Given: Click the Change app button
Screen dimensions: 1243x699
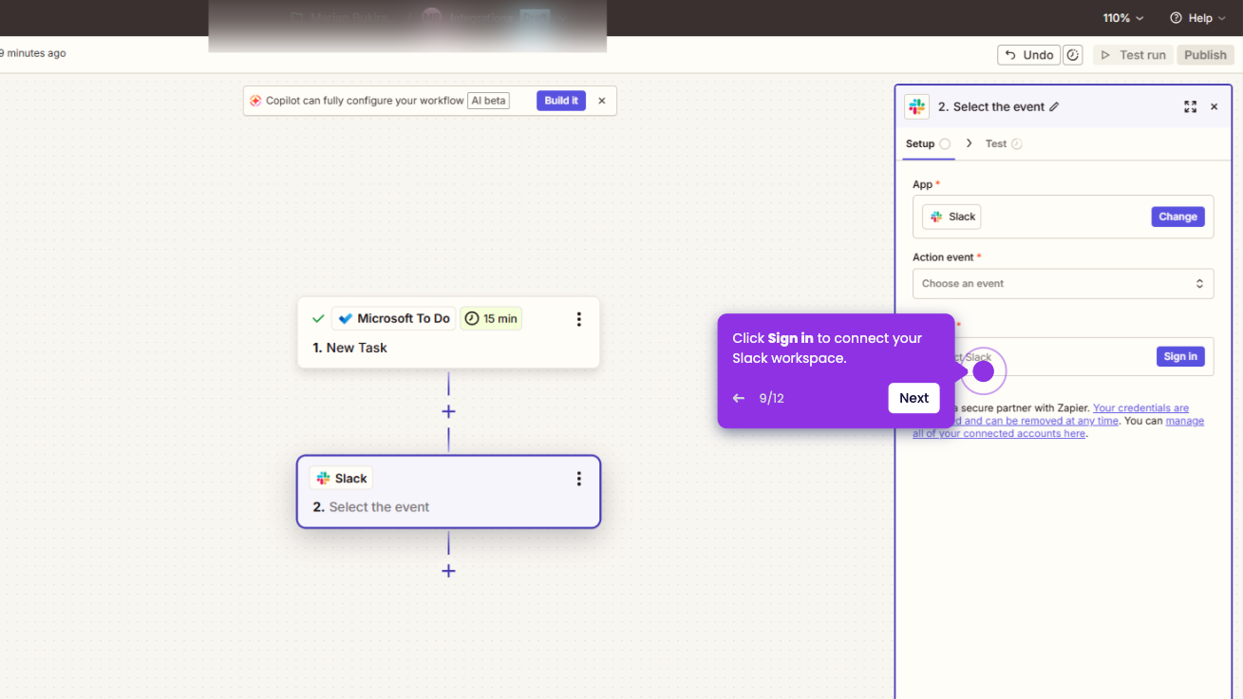Looking at the screenshot, I should coord(1177,217).
